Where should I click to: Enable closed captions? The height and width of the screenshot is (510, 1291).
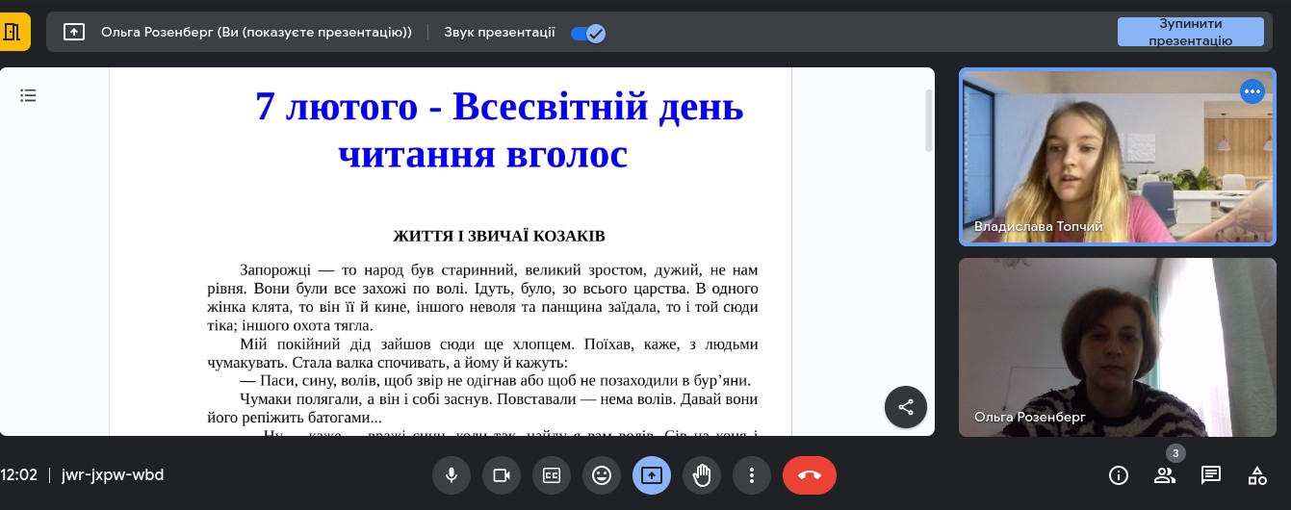pos(552,475)
